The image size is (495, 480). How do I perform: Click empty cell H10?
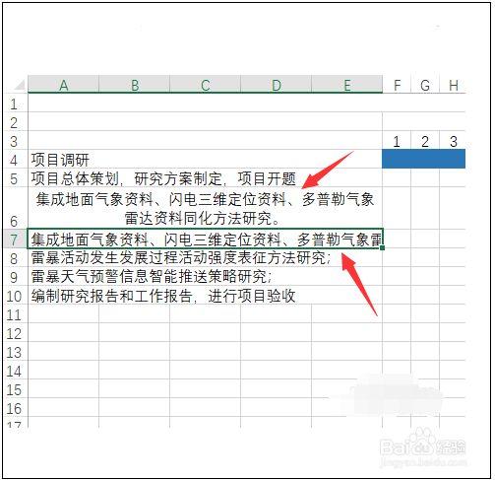[453, 295]
